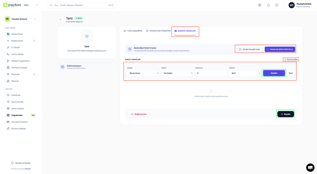Viewport: 317px width, 174px height.
Task: Click Oranları Şimdi Güncelle button
Action: pyautogui.click(x=280, y=49)
